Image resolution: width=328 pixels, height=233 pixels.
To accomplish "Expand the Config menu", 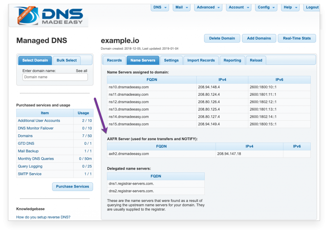I will (266, 7).
